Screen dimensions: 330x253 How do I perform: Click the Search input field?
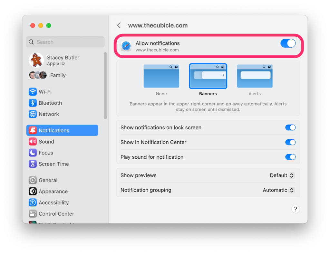tap(65, 42)
